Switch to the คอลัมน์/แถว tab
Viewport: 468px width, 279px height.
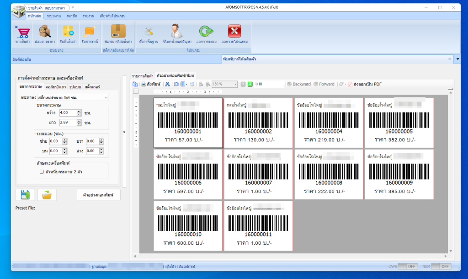pos(56,86)
